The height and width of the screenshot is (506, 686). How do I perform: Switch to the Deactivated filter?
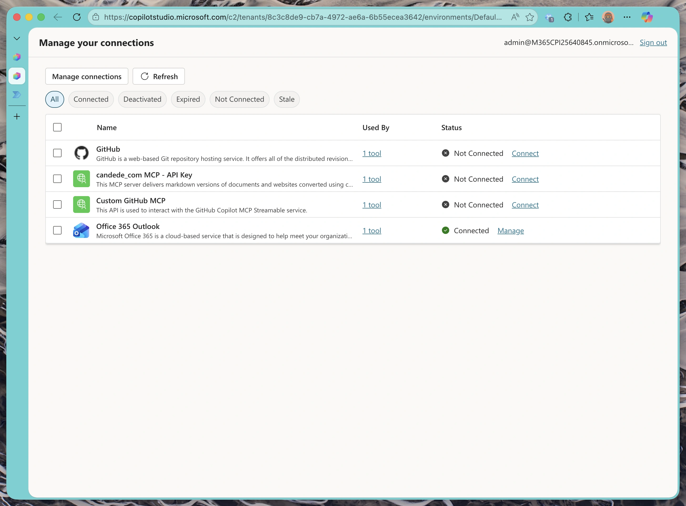pyautogui.click(x=142, y=99)
